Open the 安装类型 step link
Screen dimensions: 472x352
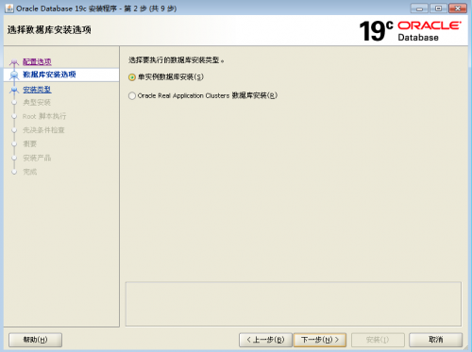[37, 90]
